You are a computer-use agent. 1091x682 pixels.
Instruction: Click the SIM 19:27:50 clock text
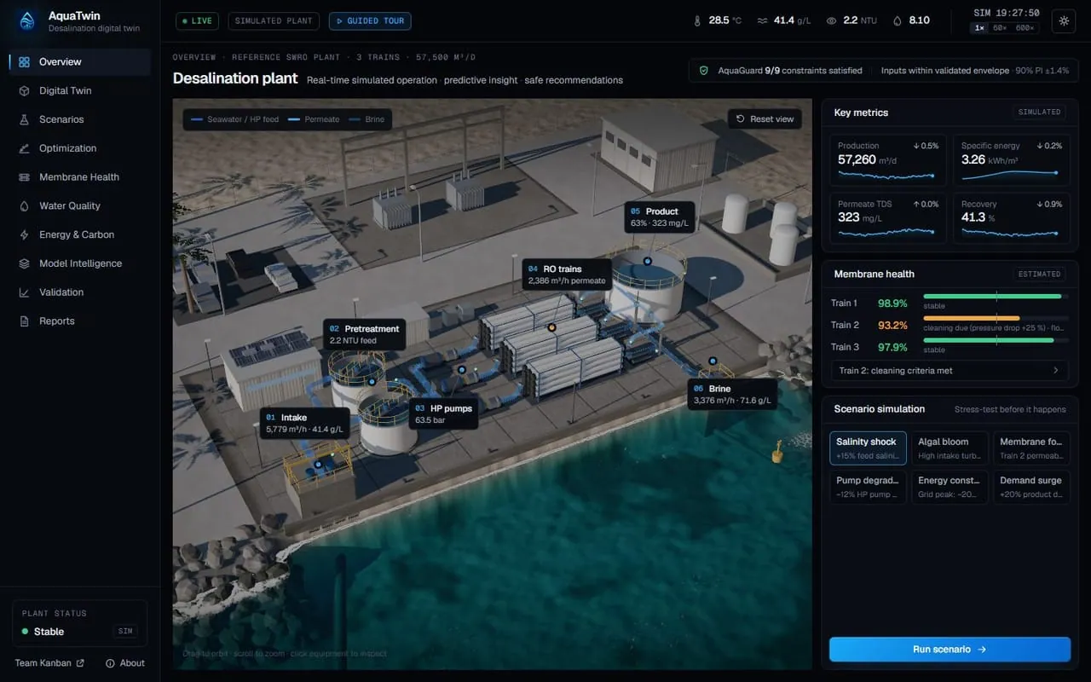[x=1007, y=14]
